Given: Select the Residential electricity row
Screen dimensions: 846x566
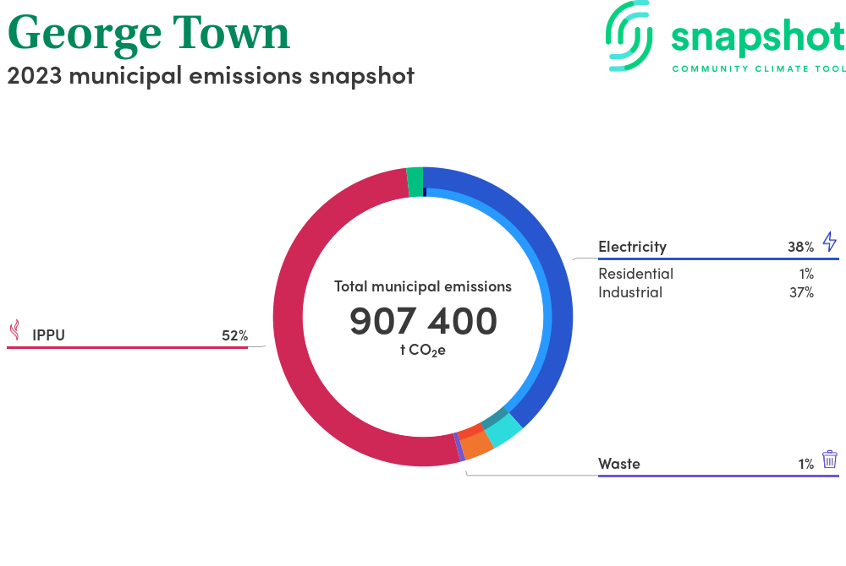Looking at the screenshot, I should coord(635,274).
